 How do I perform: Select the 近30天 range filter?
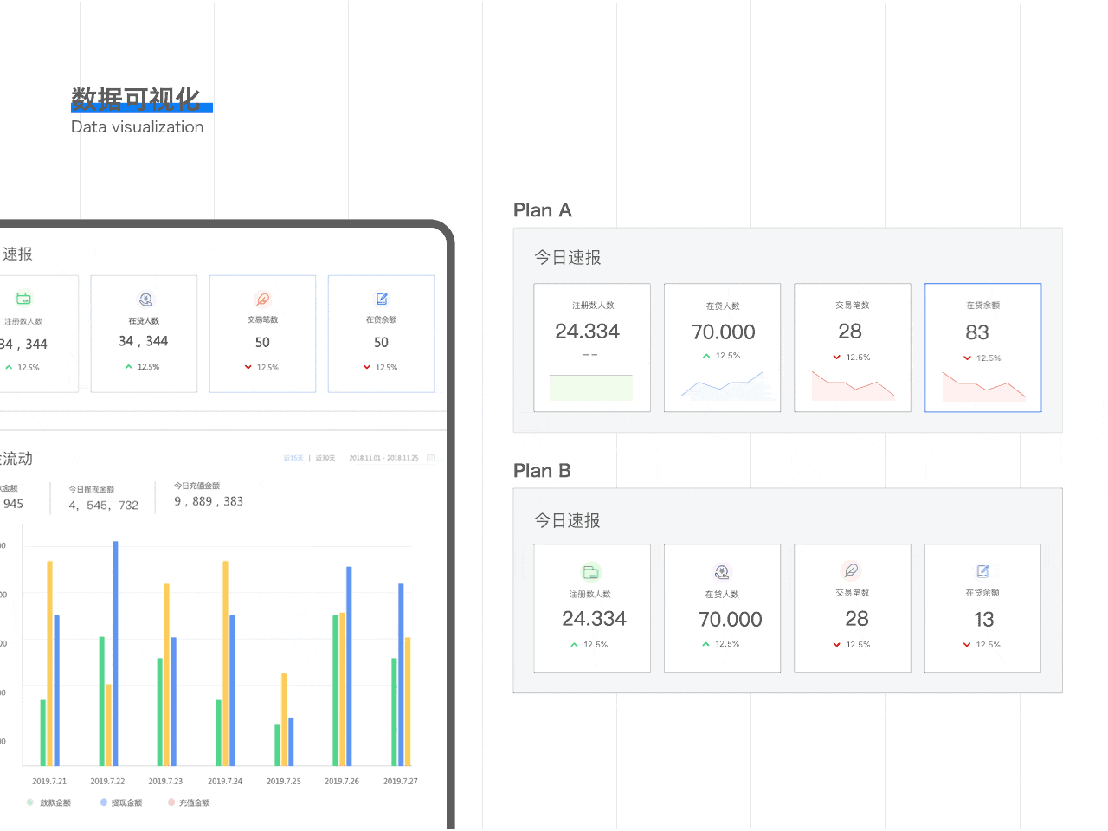click(325, 458)
